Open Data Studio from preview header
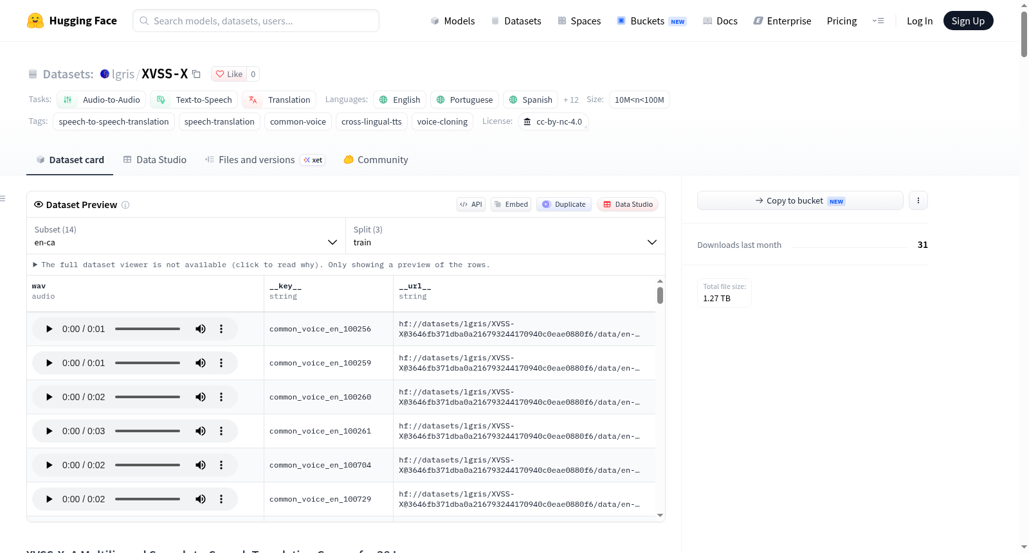Screen dimensions: 1029x553 (628, 204)
